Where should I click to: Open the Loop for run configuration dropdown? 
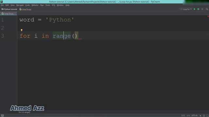[x=186, y=9]
